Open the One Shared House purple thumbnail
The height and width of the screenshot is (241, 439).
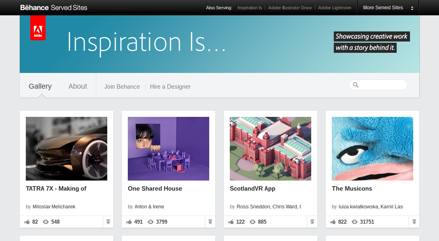168,149
